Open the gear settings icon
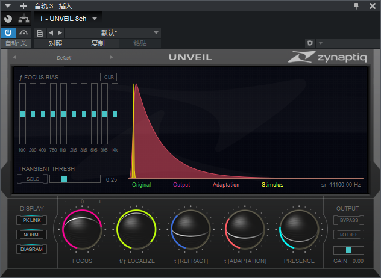381x278 pixels. tap(310, 43)
